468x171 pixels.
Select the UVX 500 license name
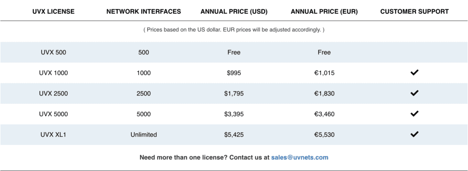coord(53,52)
